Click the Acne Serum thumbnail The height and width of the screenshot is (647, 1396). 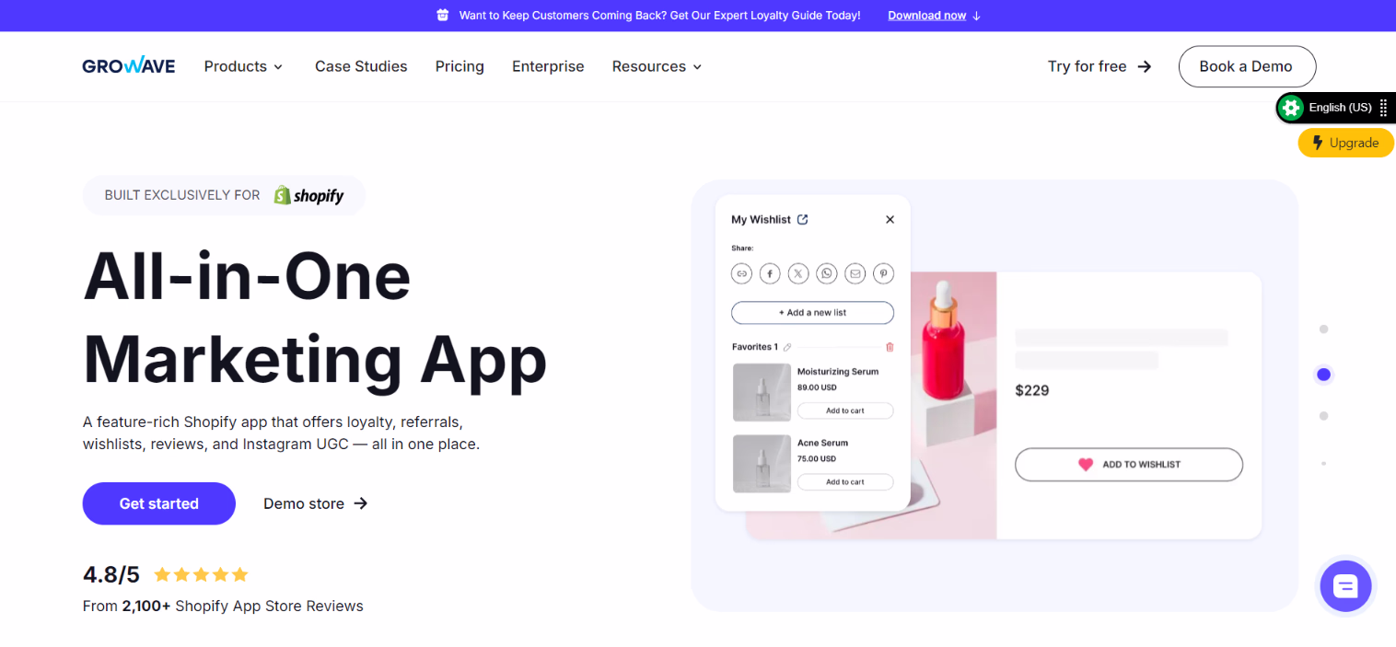[x=762, y=463]
